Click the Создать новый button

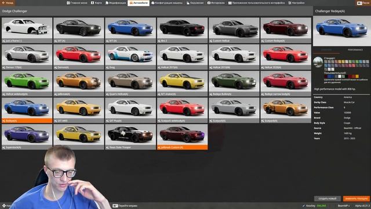pos(328,199)
